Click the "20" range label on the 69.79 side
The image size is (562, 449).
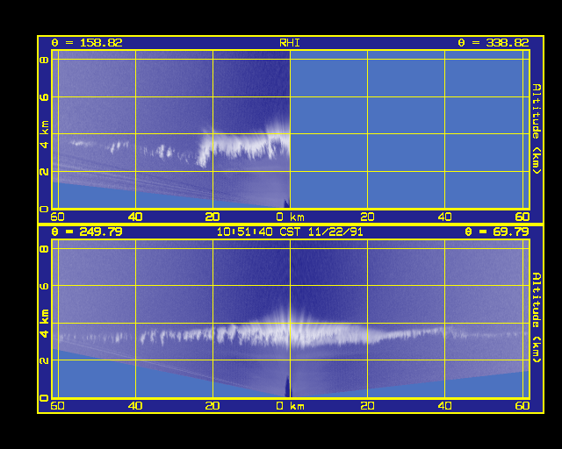tap(367, 406)
